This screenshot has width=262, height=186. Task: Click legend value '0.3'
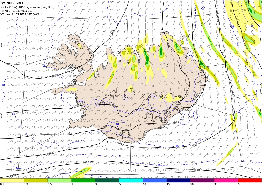pyautogui.click(x=26, y=184)
